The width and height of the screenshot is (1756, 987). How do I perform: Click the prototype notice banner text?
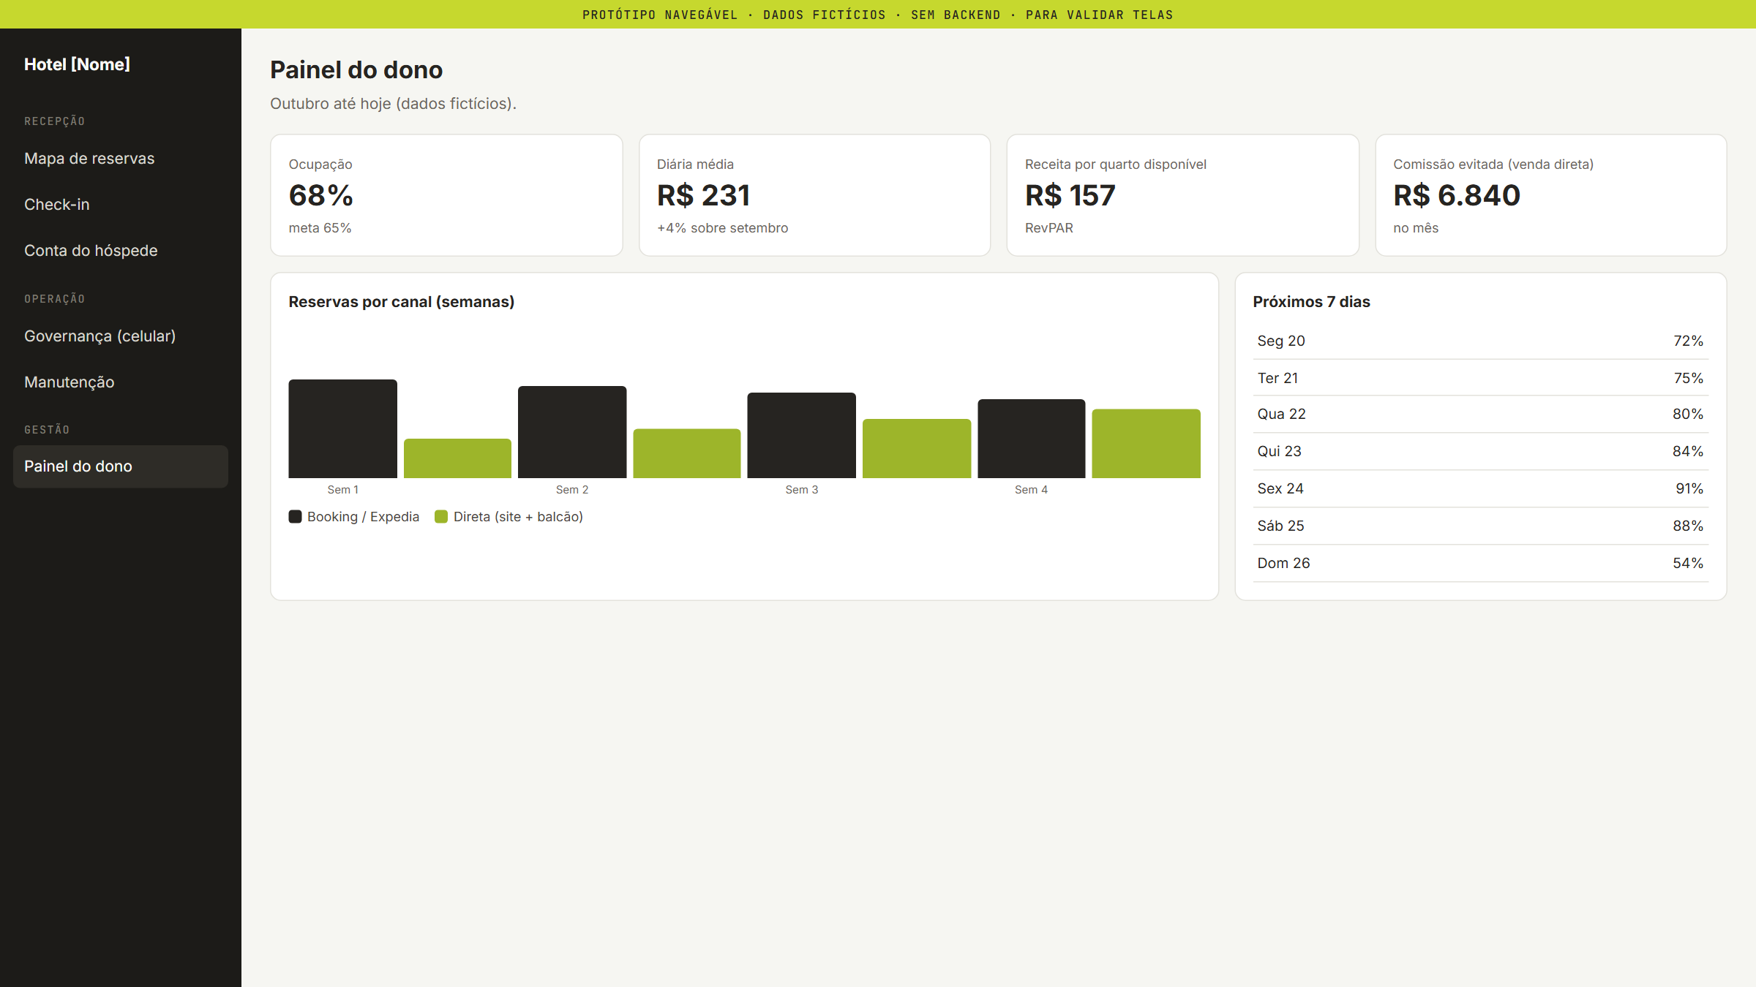click(x=878, y=15)
